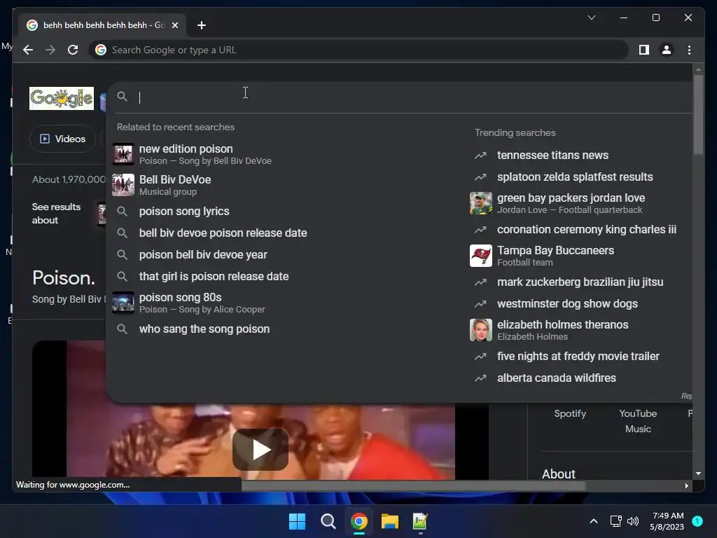Screen dimensions: 717x538
Task: Open the notification badge icon
Action: [697, 521]
